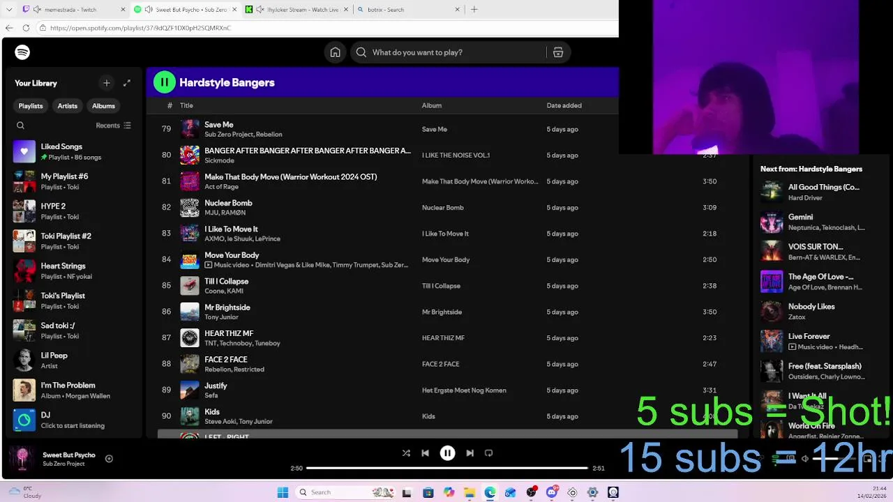Open the Windows Start menu
Image resolution: width=893 pixels, height=502 pixels.
(x=283, y=492)
